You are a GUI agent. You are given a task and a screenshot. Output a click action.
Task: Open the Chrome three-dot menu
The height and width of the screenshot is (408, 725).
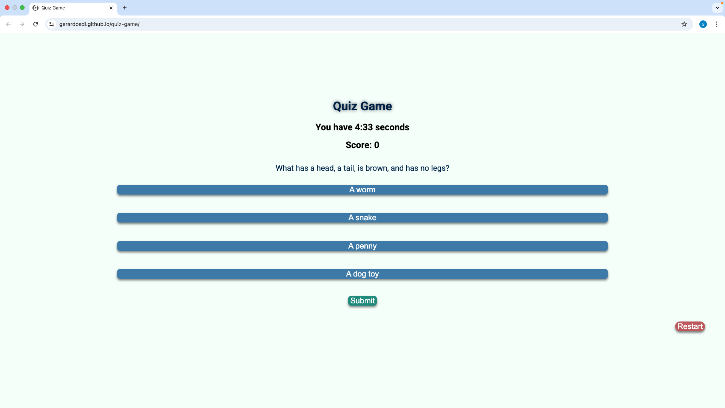(717, 24)
